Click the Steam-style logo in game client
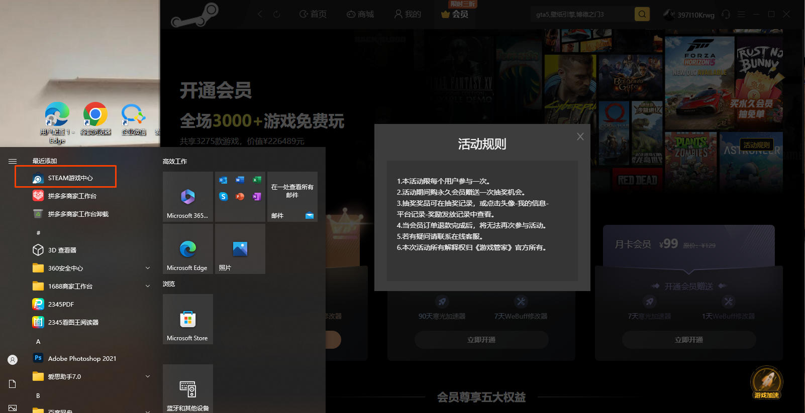This screenshot has width=805, height=413. 195,15
